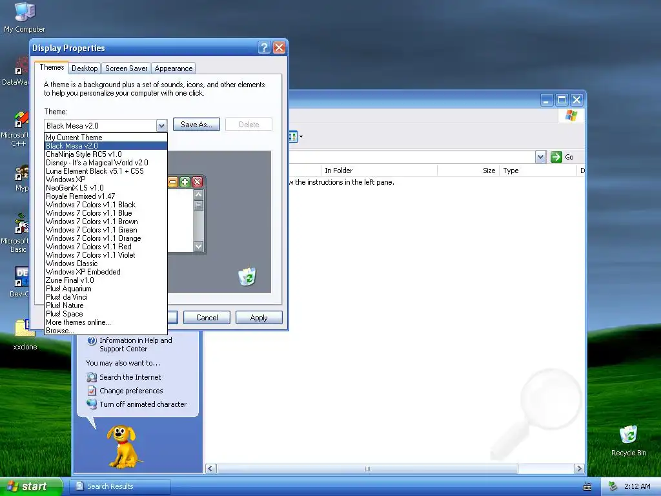Click the Display Properties help question mark
This screenshot has width=661, height=496.
pos(264,47)
